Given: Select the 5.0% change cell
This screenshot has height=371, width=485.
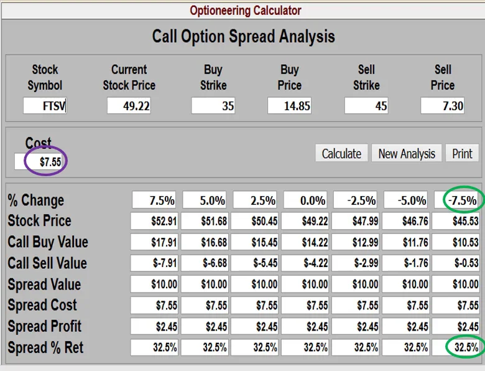Looking at the screenshot, I should (x=205, y=200).
